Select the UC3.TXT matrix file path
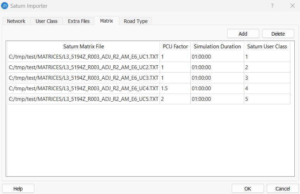 (83, 78)
